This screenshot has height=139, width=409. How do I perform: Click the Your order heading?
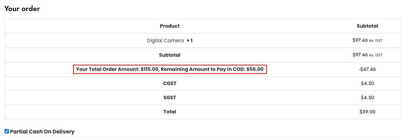click(x=22, y=9)
